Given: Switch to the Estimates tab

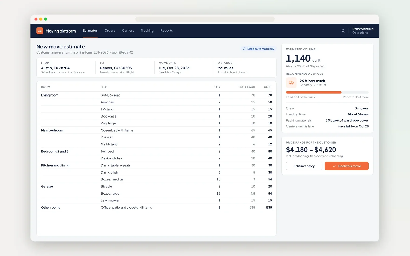Looking at the screenshot, I should pos(90,31).
